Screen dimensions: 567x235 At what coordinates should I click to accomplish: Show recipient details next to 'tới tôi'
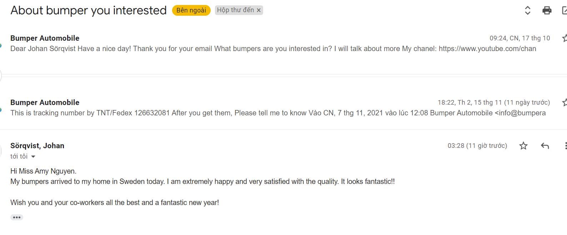33,157
